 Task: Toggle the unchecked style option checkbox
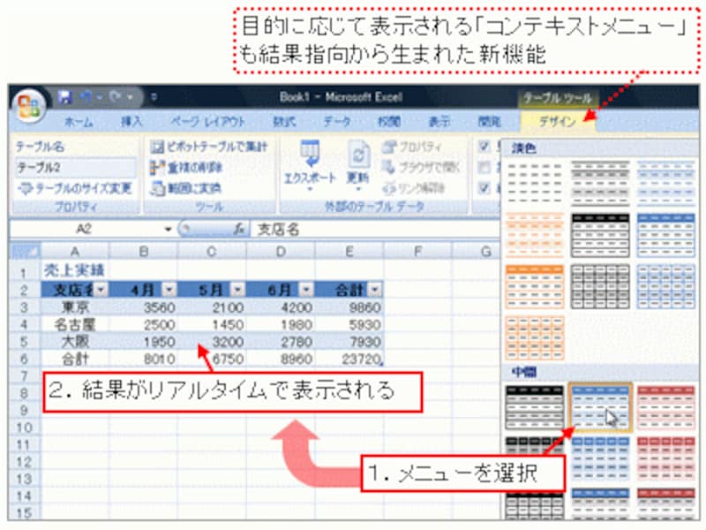[484, 167]
